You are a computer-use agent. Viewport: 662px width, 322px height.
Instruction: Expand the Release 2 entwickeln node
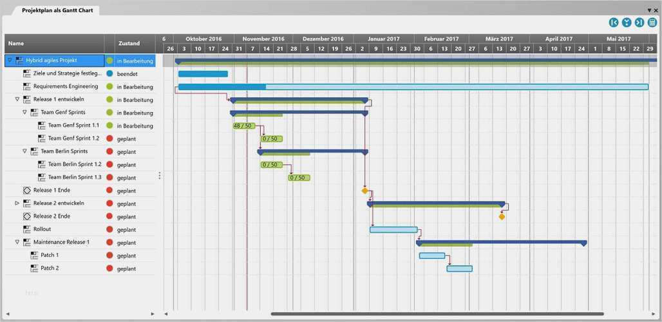click(17, 203)
